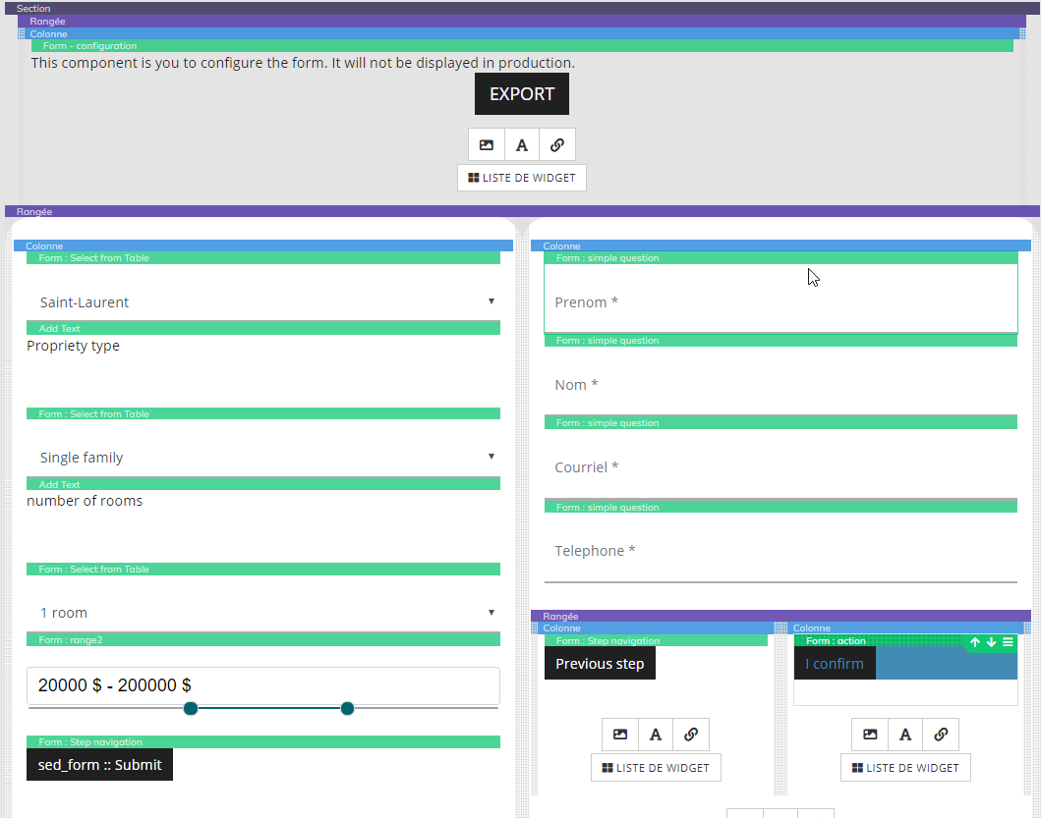Select Add Text header above number of rooms
Screen dimensions: 1041x818
click(263, 484)
